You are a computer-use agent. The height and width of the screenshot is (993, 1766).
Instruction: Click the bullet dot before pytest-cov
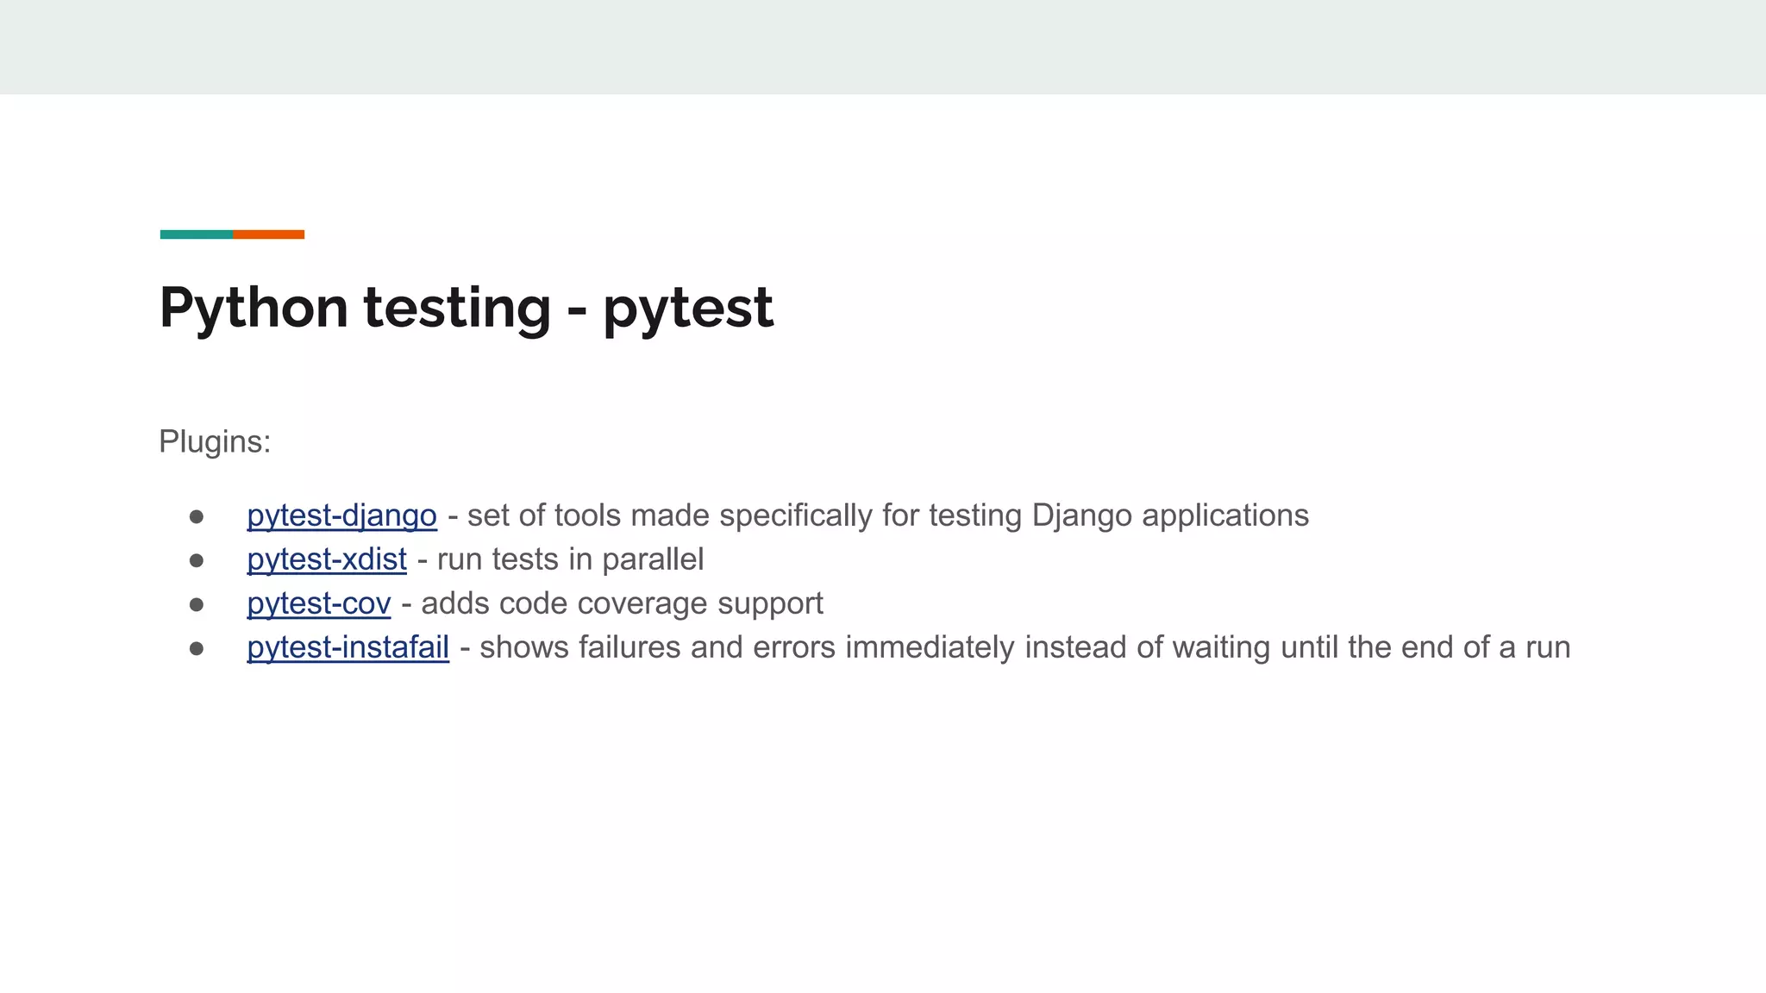[197, 604]
